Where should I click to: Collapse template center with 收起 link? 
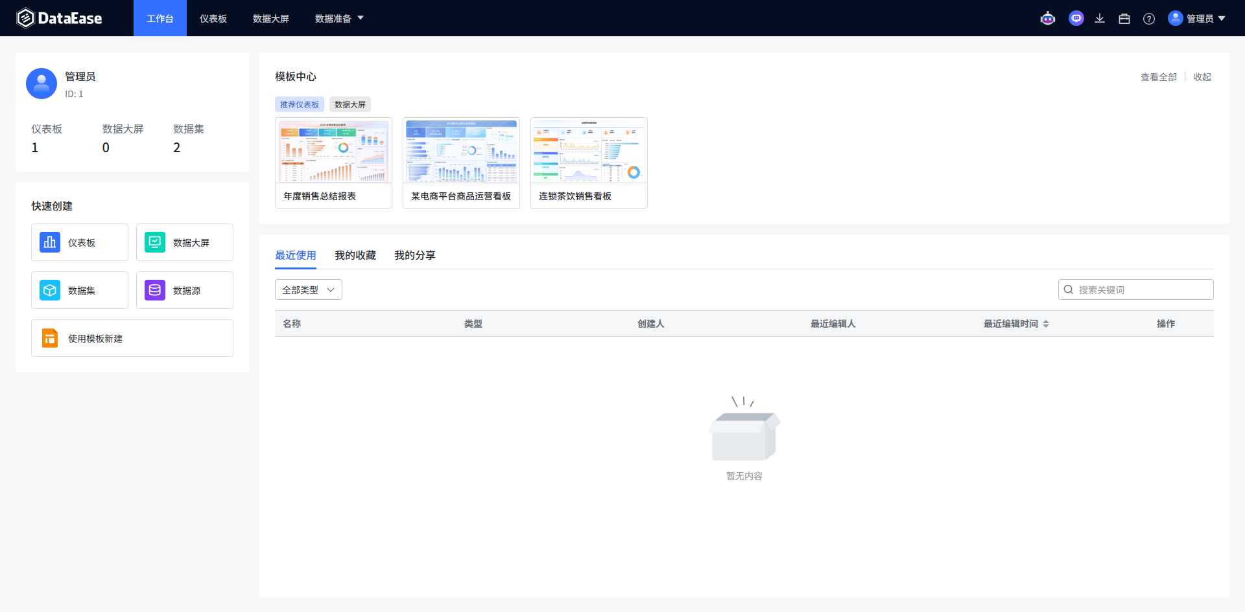tap(1202, 76)
